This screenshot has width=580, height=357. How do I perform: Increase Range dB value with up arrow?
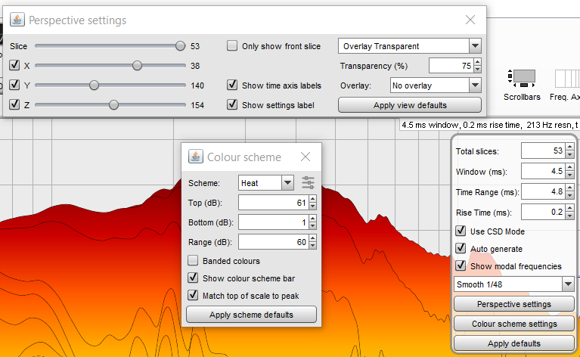point(313,238)
